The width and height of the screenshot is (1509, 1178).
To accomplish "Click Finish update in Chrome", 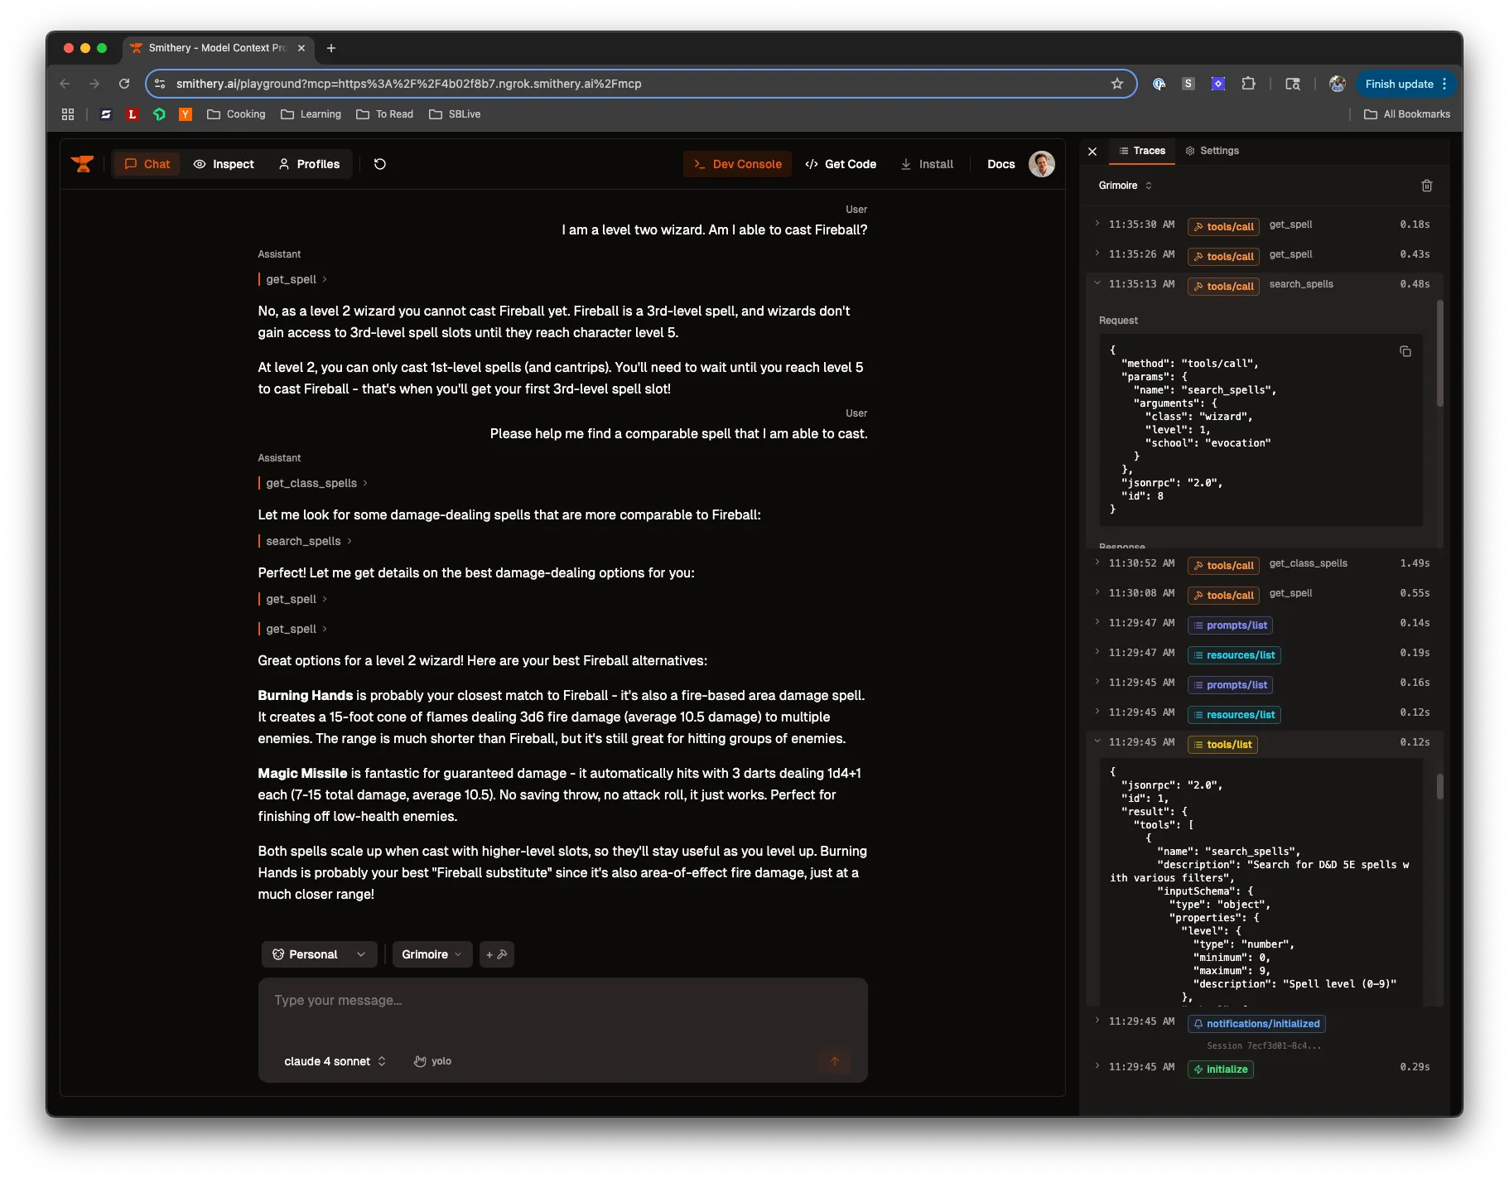I will point(1405,84).
